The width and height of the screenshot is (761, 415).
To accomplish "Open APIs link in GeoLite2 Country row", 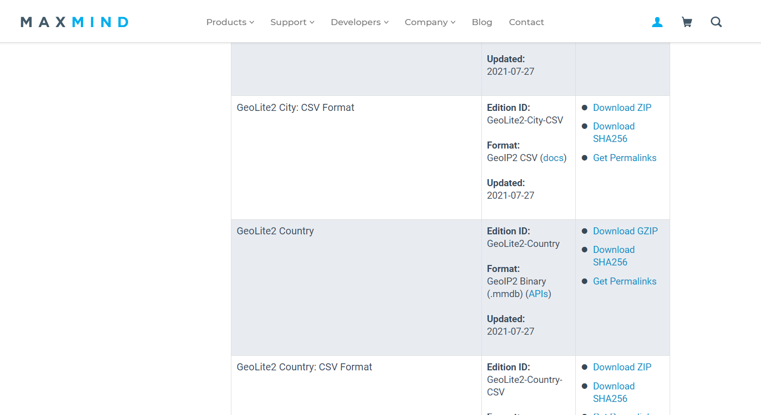I will 538,294.
